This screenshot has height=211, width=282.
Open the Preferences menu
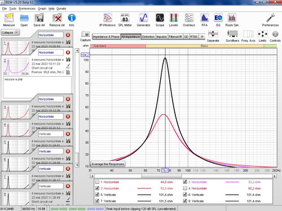27,8
